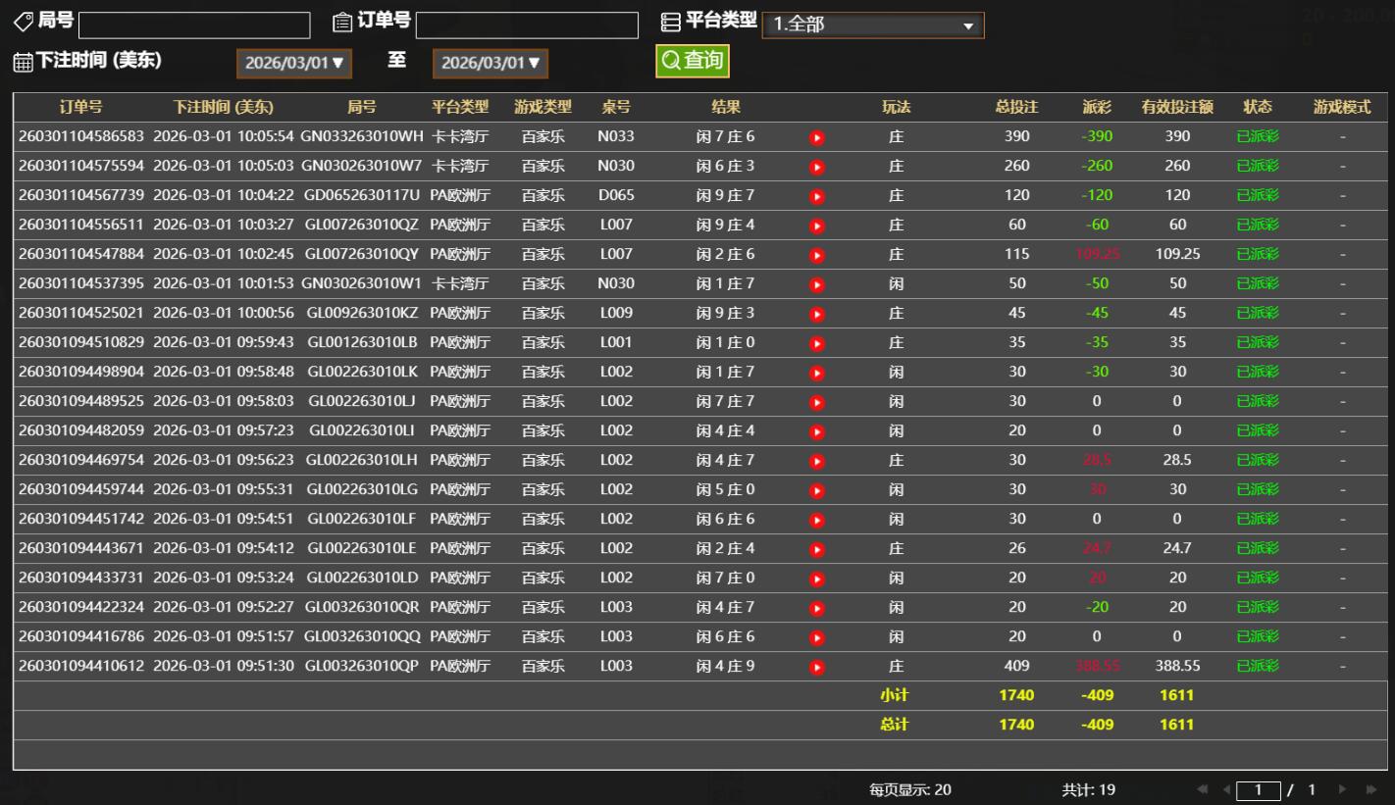Go to the next page arrow
This screenshot has height=805, width=1395.
(1344, 790)
